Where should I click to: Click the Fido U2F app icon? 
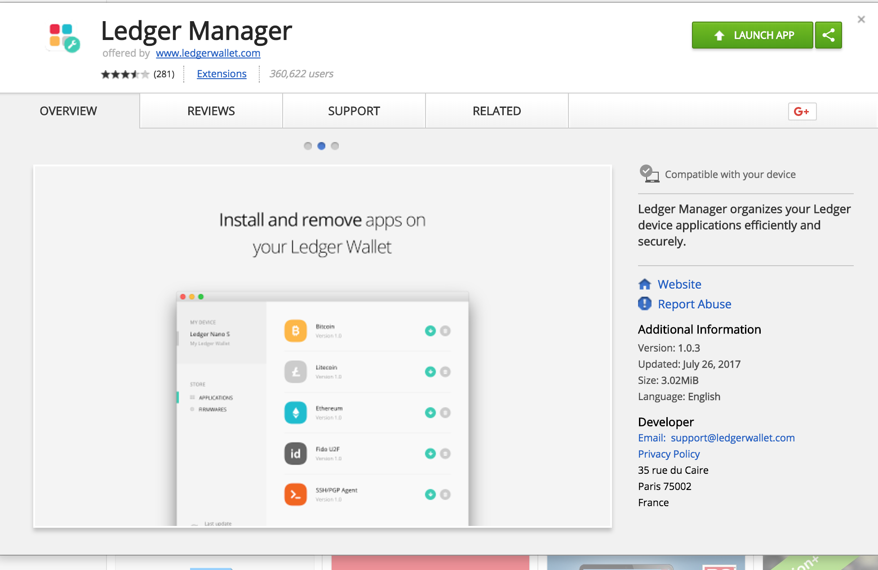click(296, 454)
